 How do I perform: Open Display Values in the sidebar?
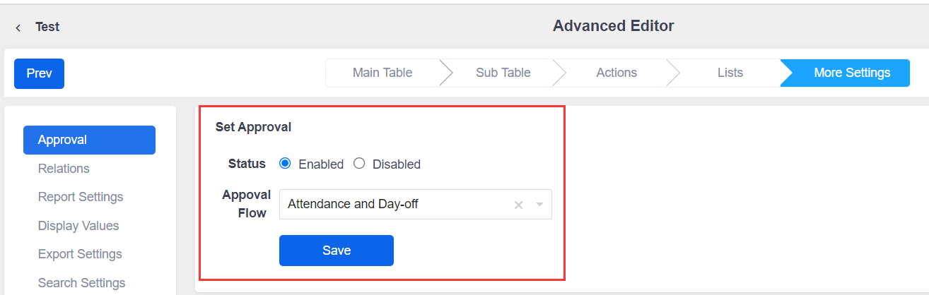click(x=78, y=226)
